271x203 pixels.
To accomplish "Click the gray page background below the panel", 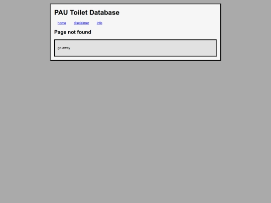I will 135,131.
